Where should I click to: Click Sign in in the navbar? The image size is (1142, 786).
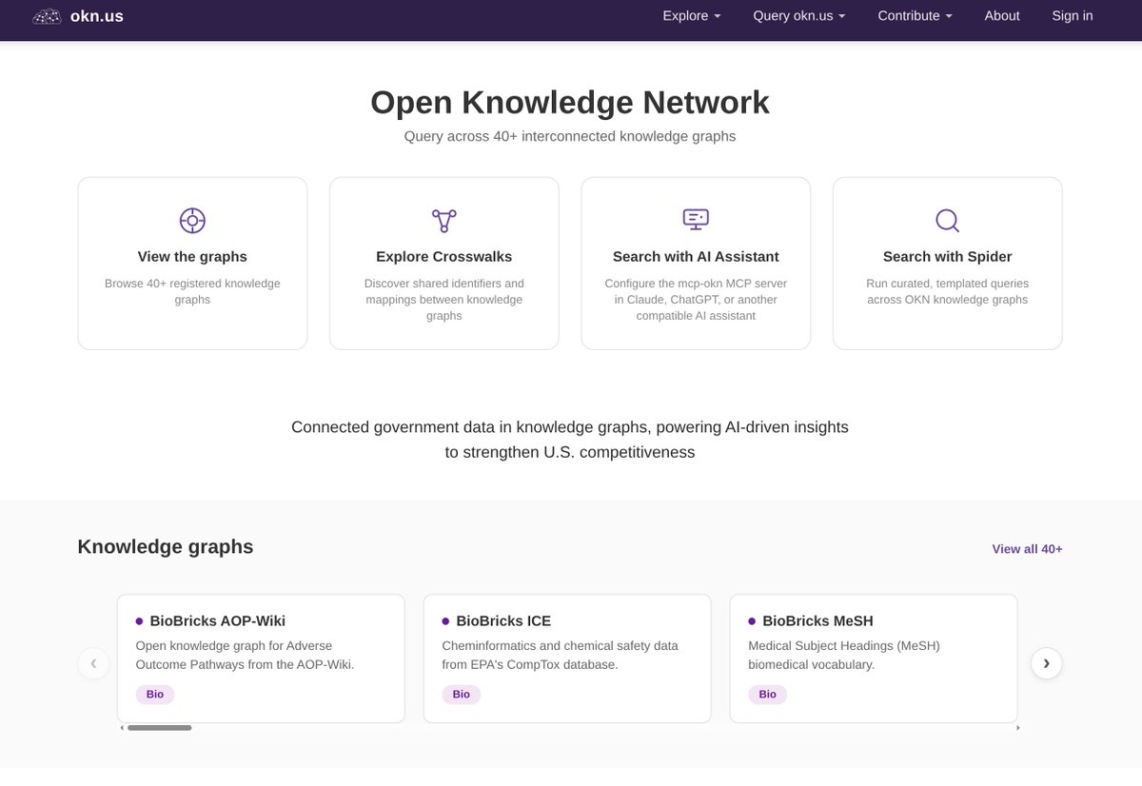click(1073, 16)
